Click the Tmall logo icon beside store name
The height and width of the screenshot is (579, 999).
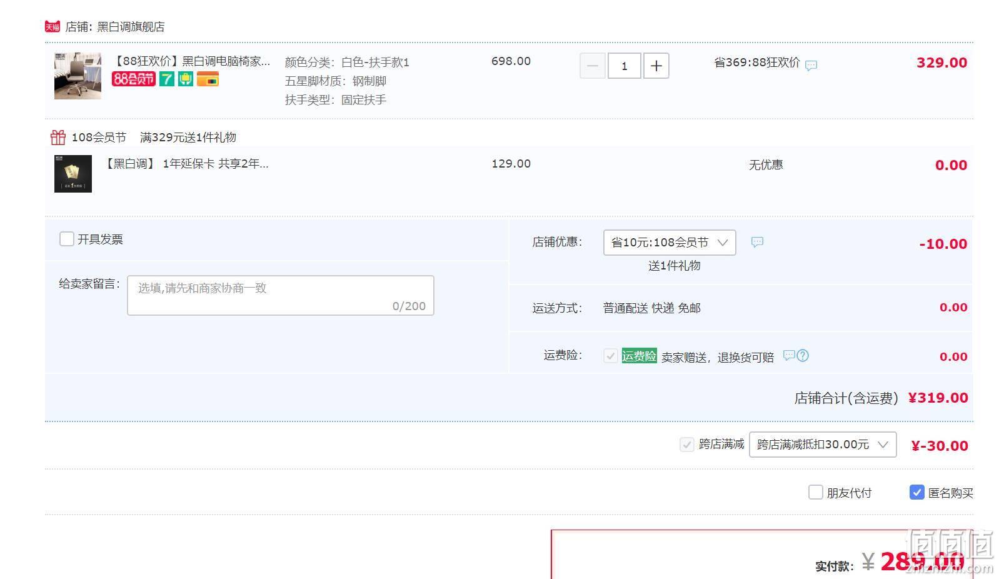click(x=53, y=26)
